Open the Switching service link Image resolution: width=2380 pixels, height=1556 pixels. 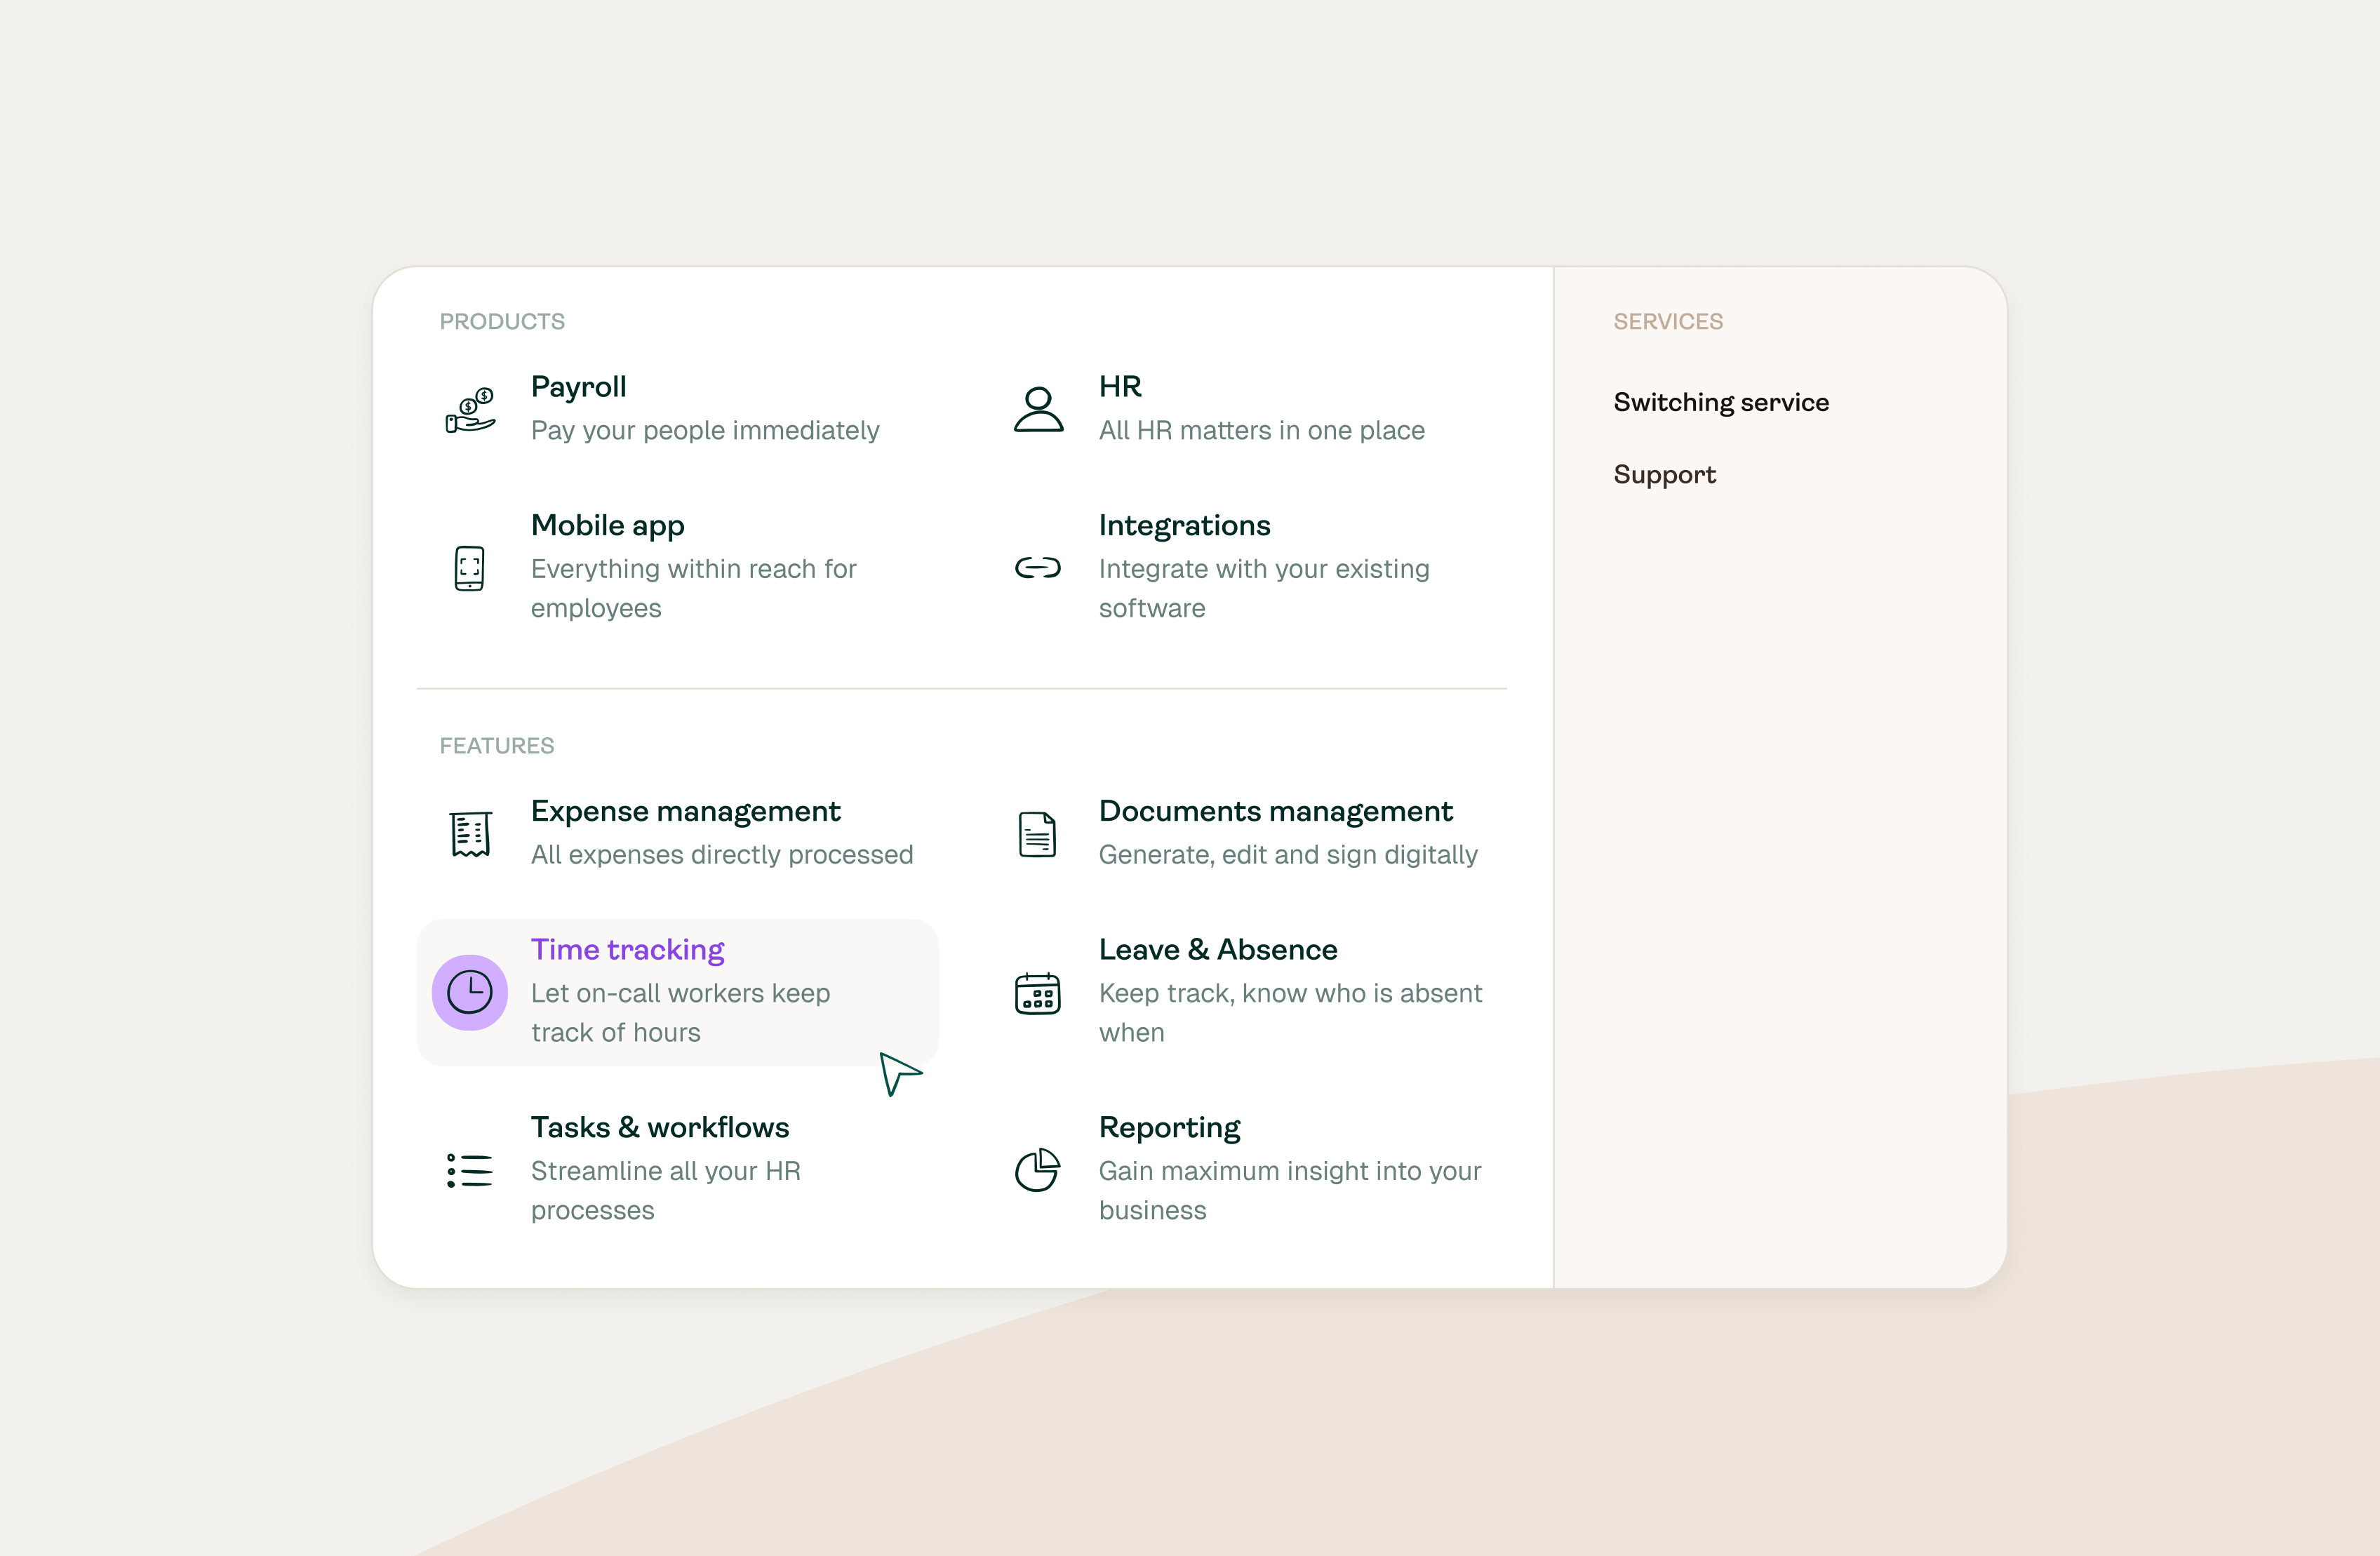coord(1720,402)
